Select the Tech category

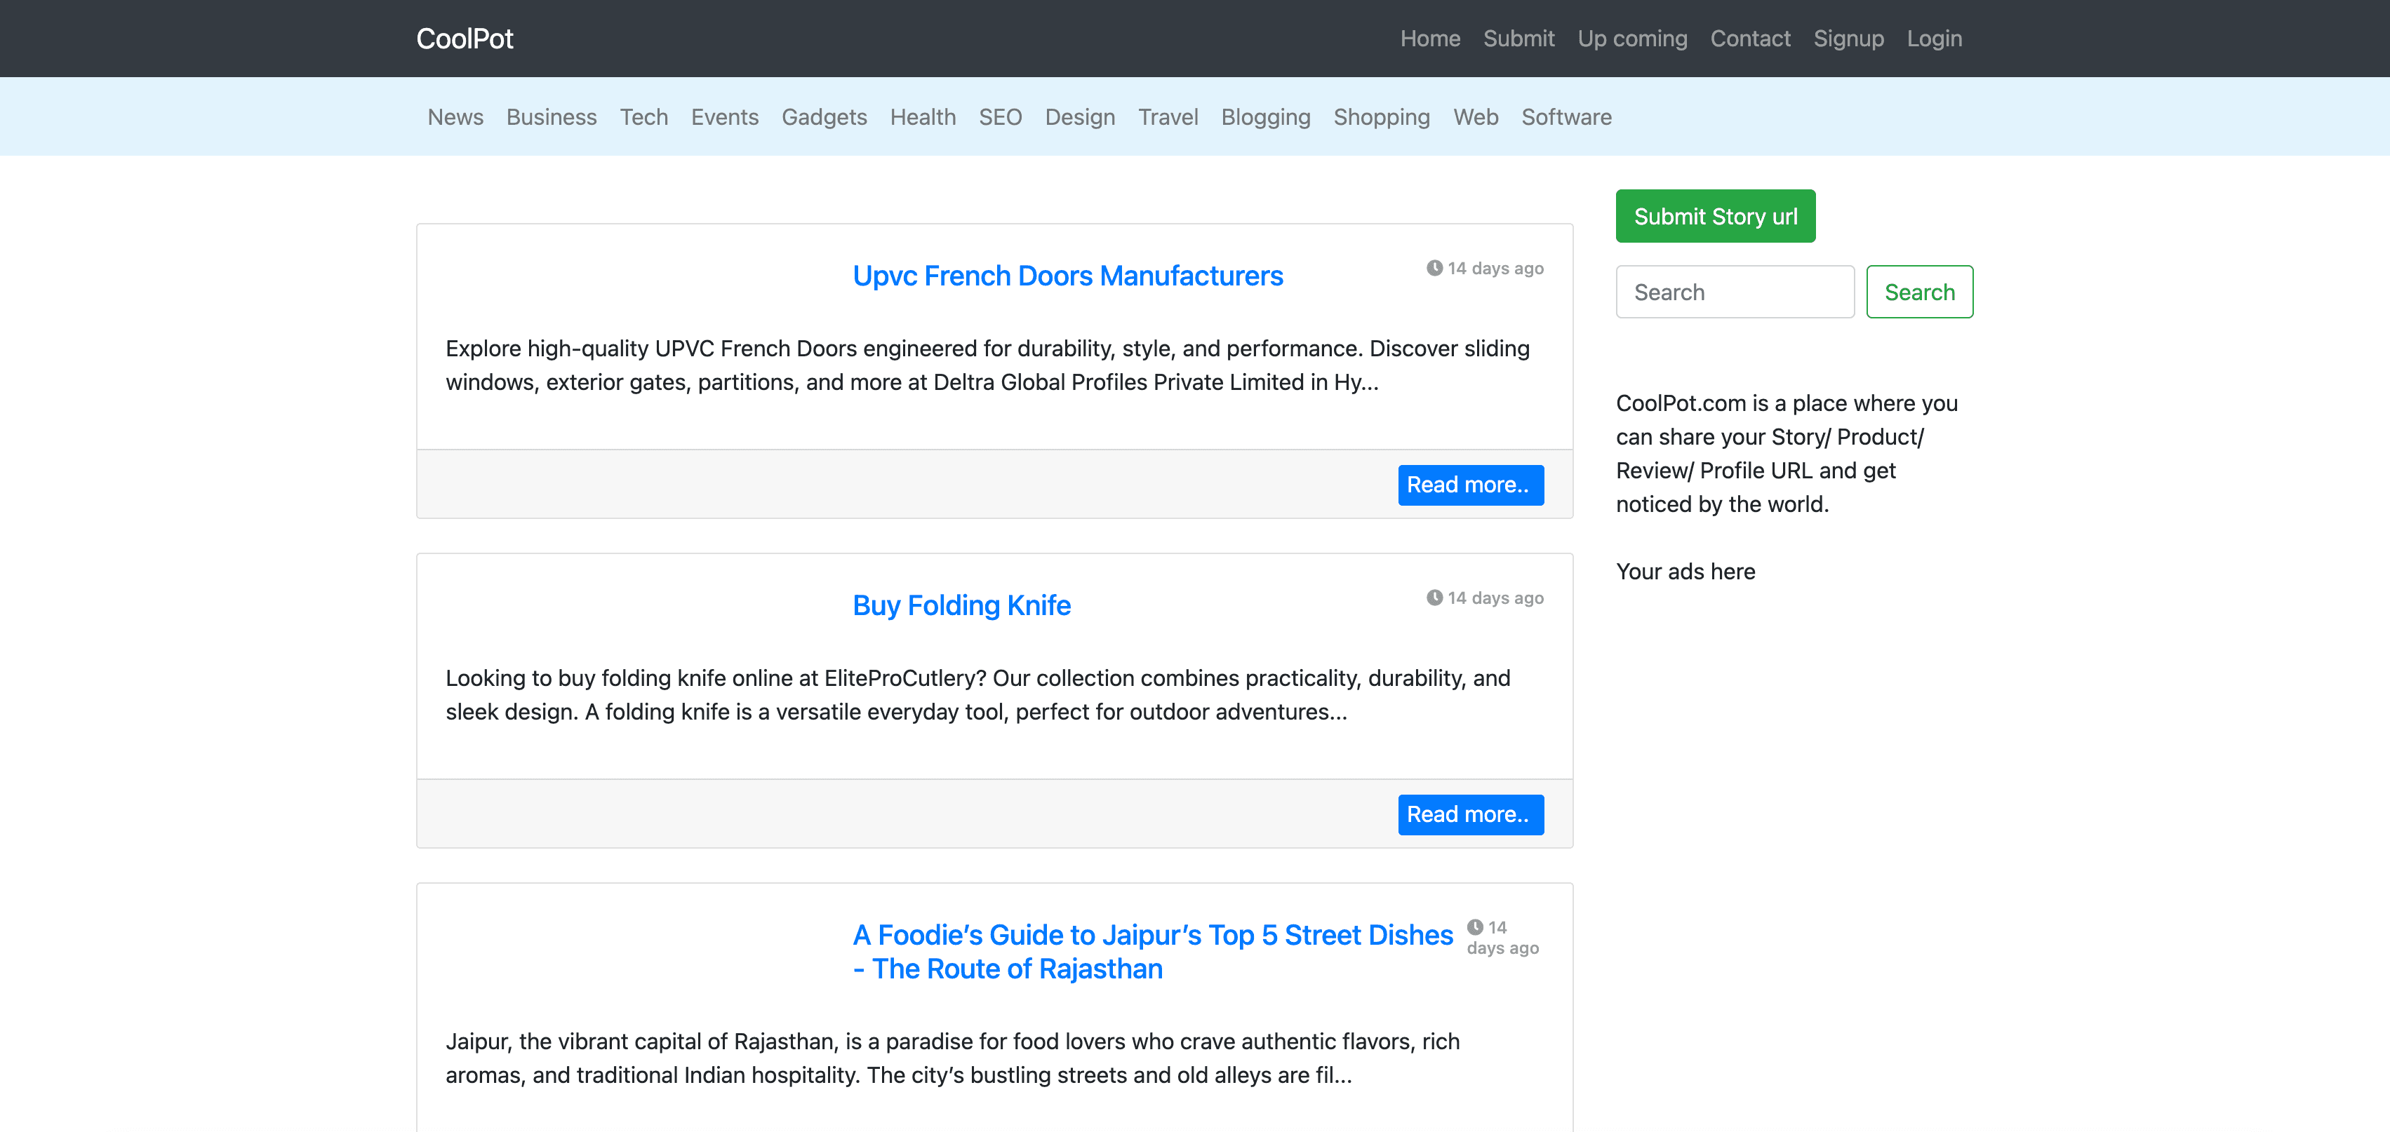[x=644, y=117]
